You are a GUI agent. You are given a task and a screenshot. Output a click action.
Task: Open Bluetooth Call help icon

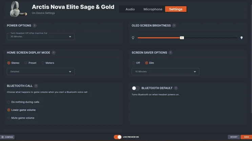click(36, 86)
